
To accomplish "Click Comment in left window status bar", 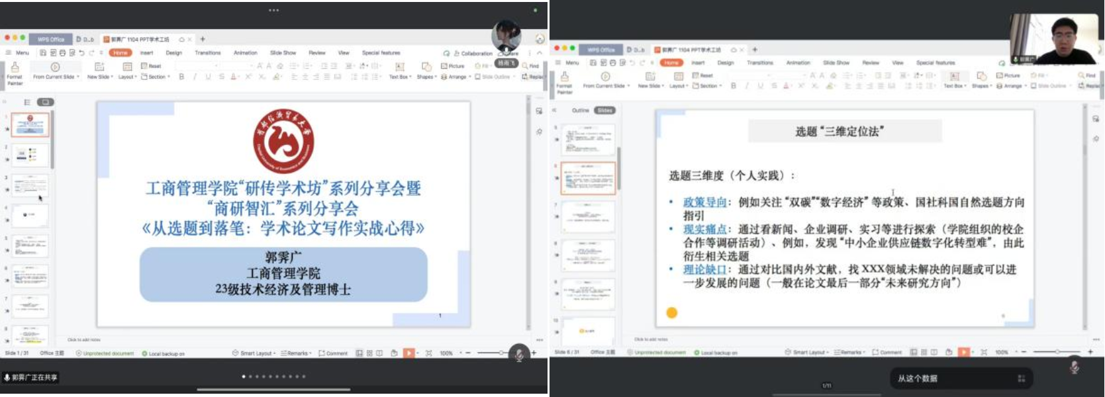I will coord(333,353).
